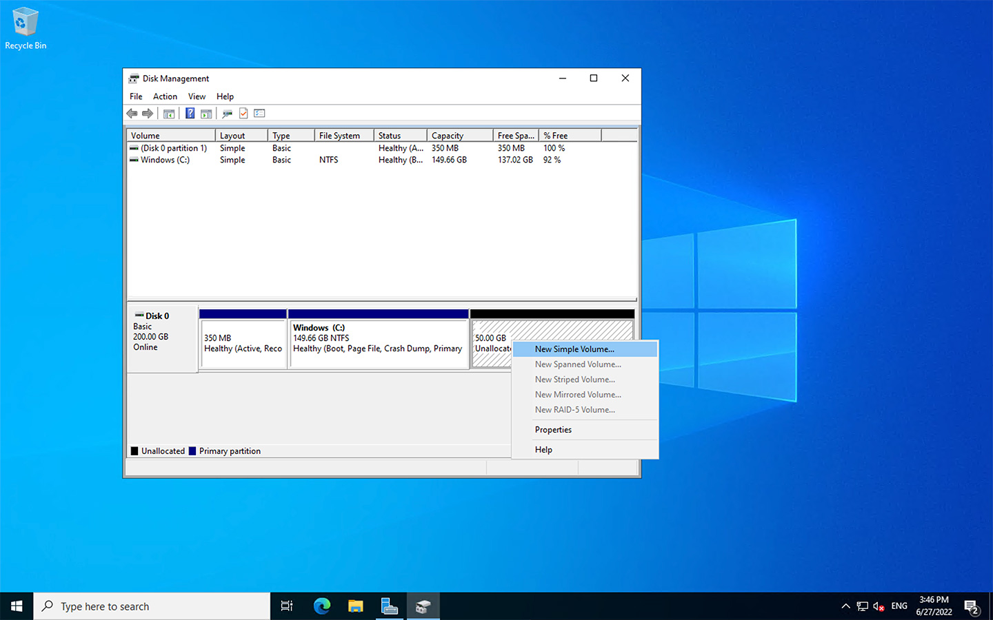Sort by the File System column header
The image size is (993, 620).
tap(344, 136)
